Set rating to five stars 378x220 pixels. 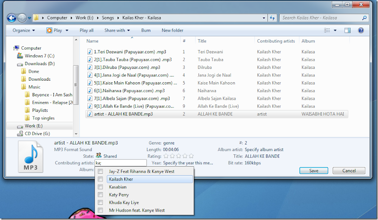pyautogui.click(x=191, y=156)
